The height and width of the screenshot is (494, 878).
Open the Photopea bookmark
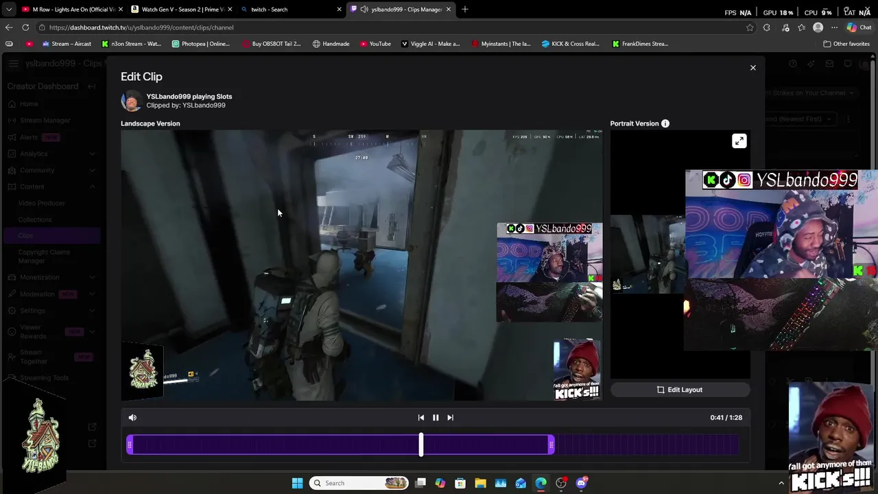coord(200,44)
